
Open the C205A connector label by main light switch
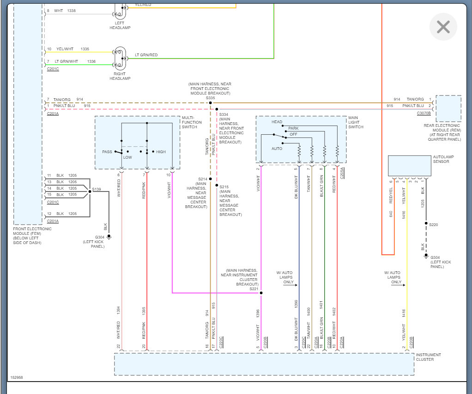click(342, 173)
